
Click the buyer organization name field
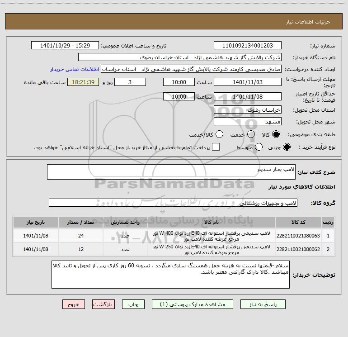click(180, 57)
